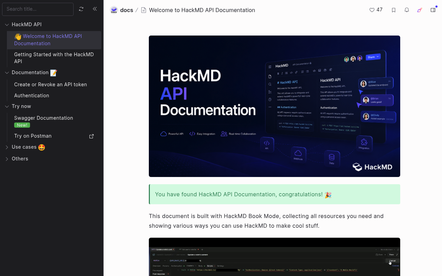Image resolution: width=442 pixels, height=276 pixels.
Task: Open the Authentication page
Action: click(x=31, y=96)
